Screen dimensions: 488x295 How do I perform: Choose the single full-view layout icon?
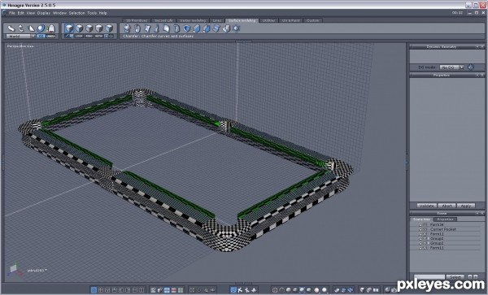tap(94, 290)
